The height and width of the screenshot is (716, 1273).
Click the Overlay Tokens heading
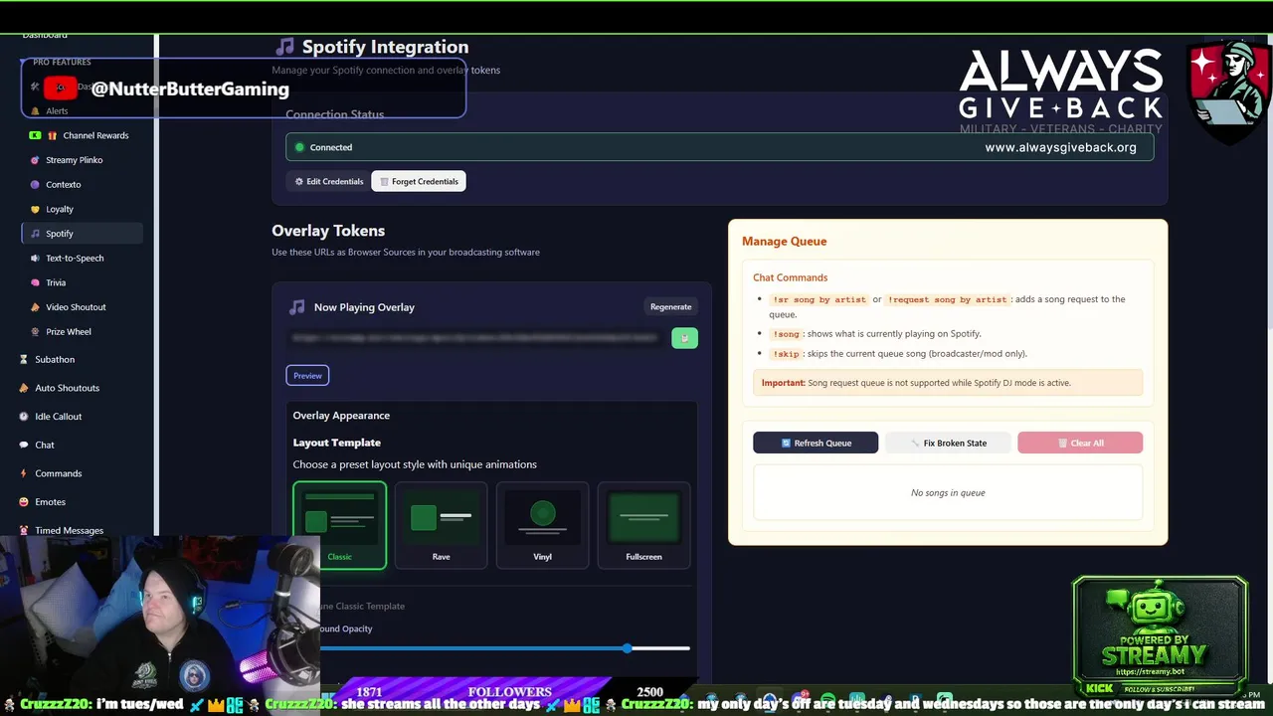click(x=328, y=231)
